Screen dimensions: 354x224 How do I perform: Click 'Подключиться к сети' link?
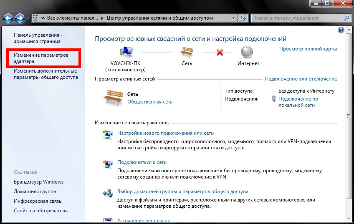coord(142,162)
